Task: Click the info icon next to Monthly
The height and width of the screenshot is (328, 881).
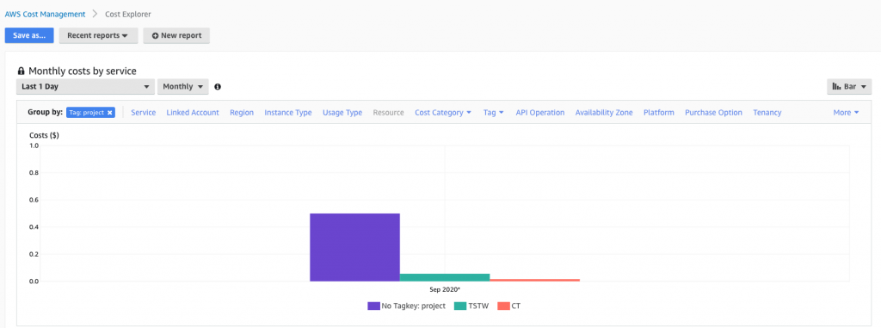Action: click(218, 87)
